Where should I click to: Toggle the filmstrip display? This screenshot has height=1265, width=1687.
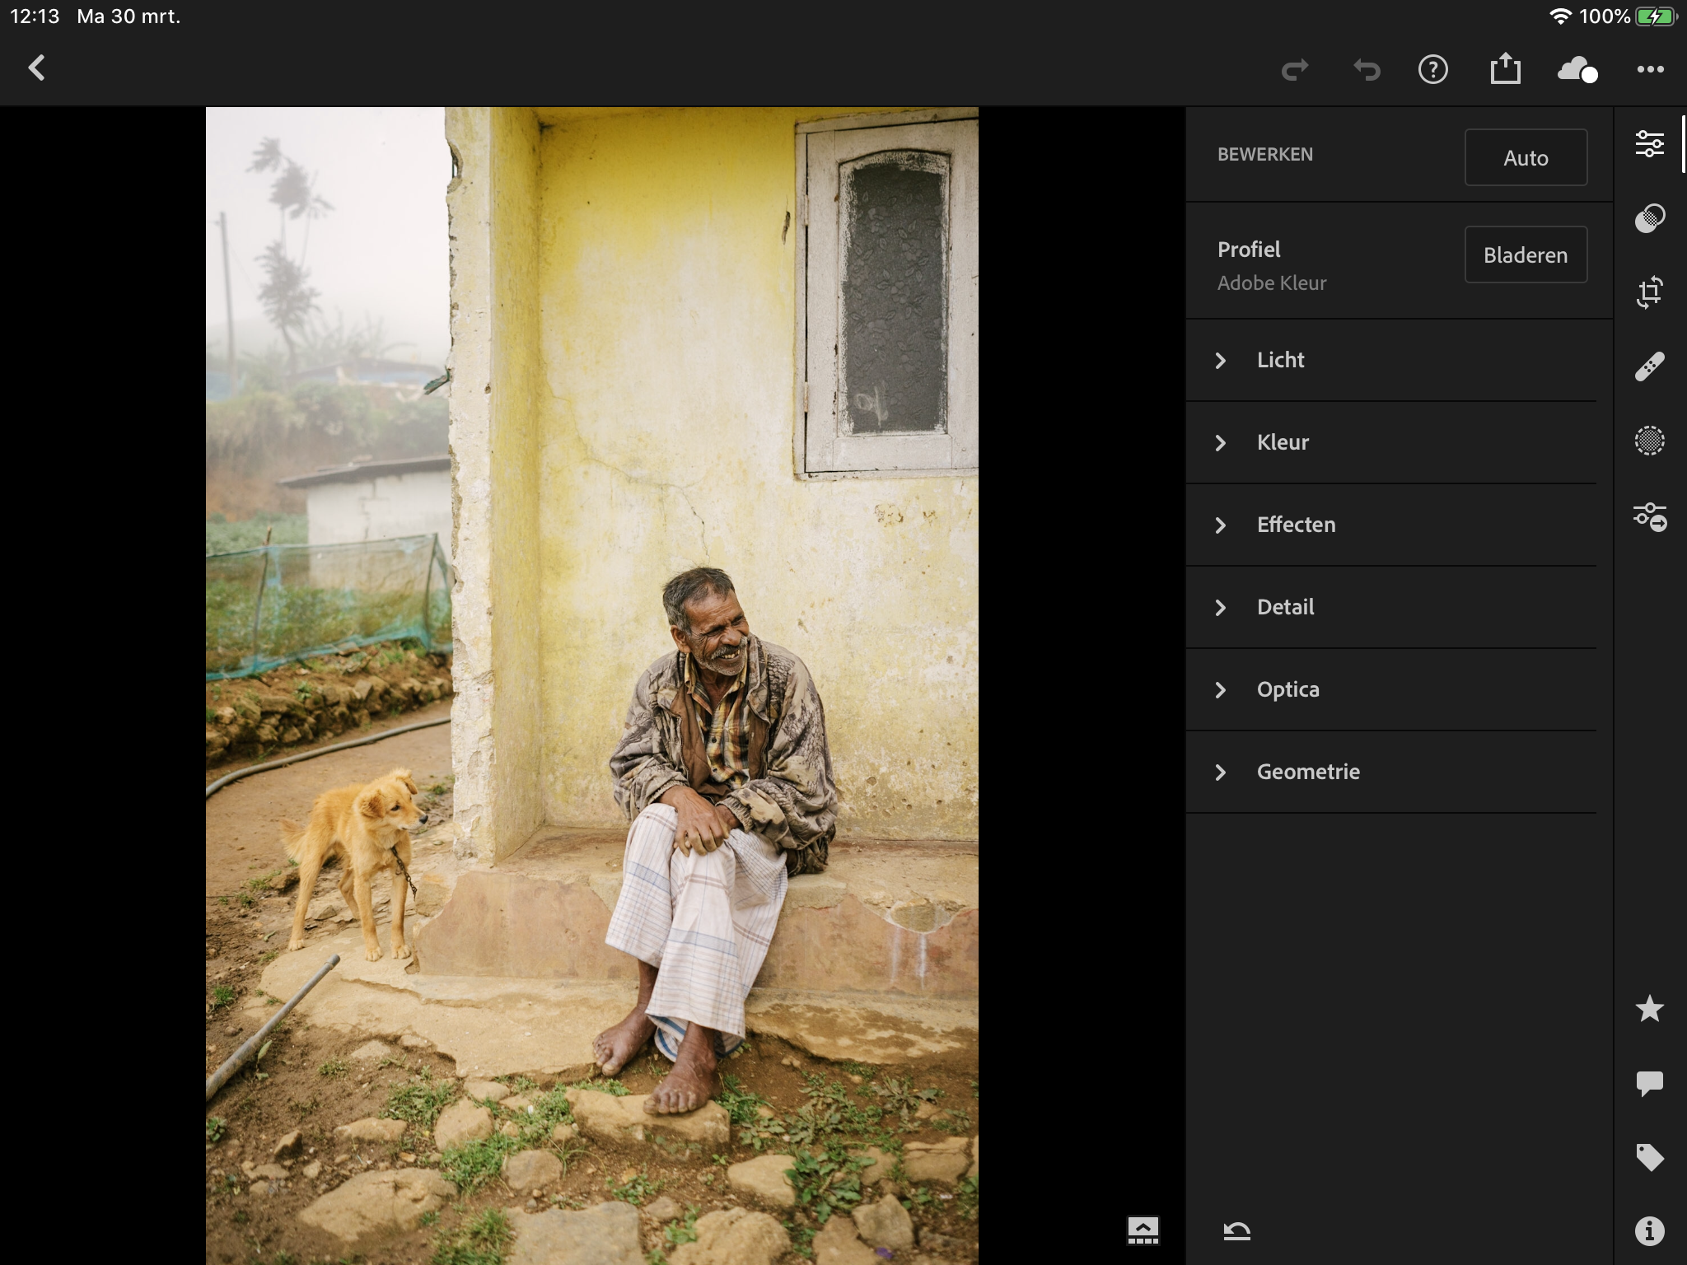point(1143,1230)
